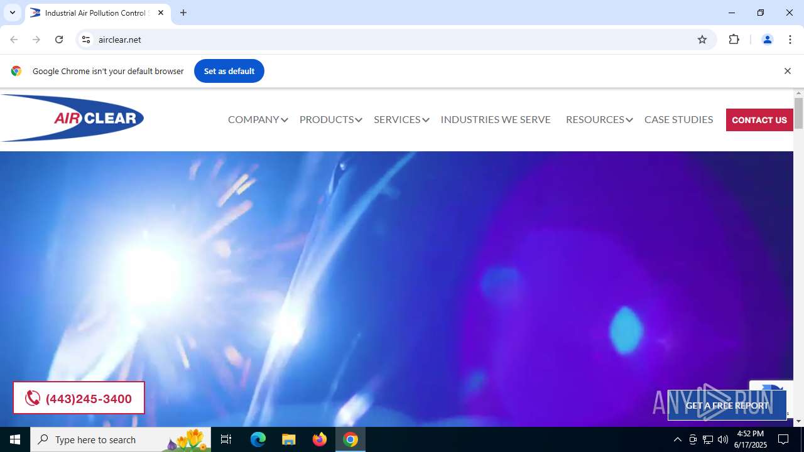Bookmark this tab with the star
Image resolution: width=804 pixels, height=452 pixels.
coord(702,40)
